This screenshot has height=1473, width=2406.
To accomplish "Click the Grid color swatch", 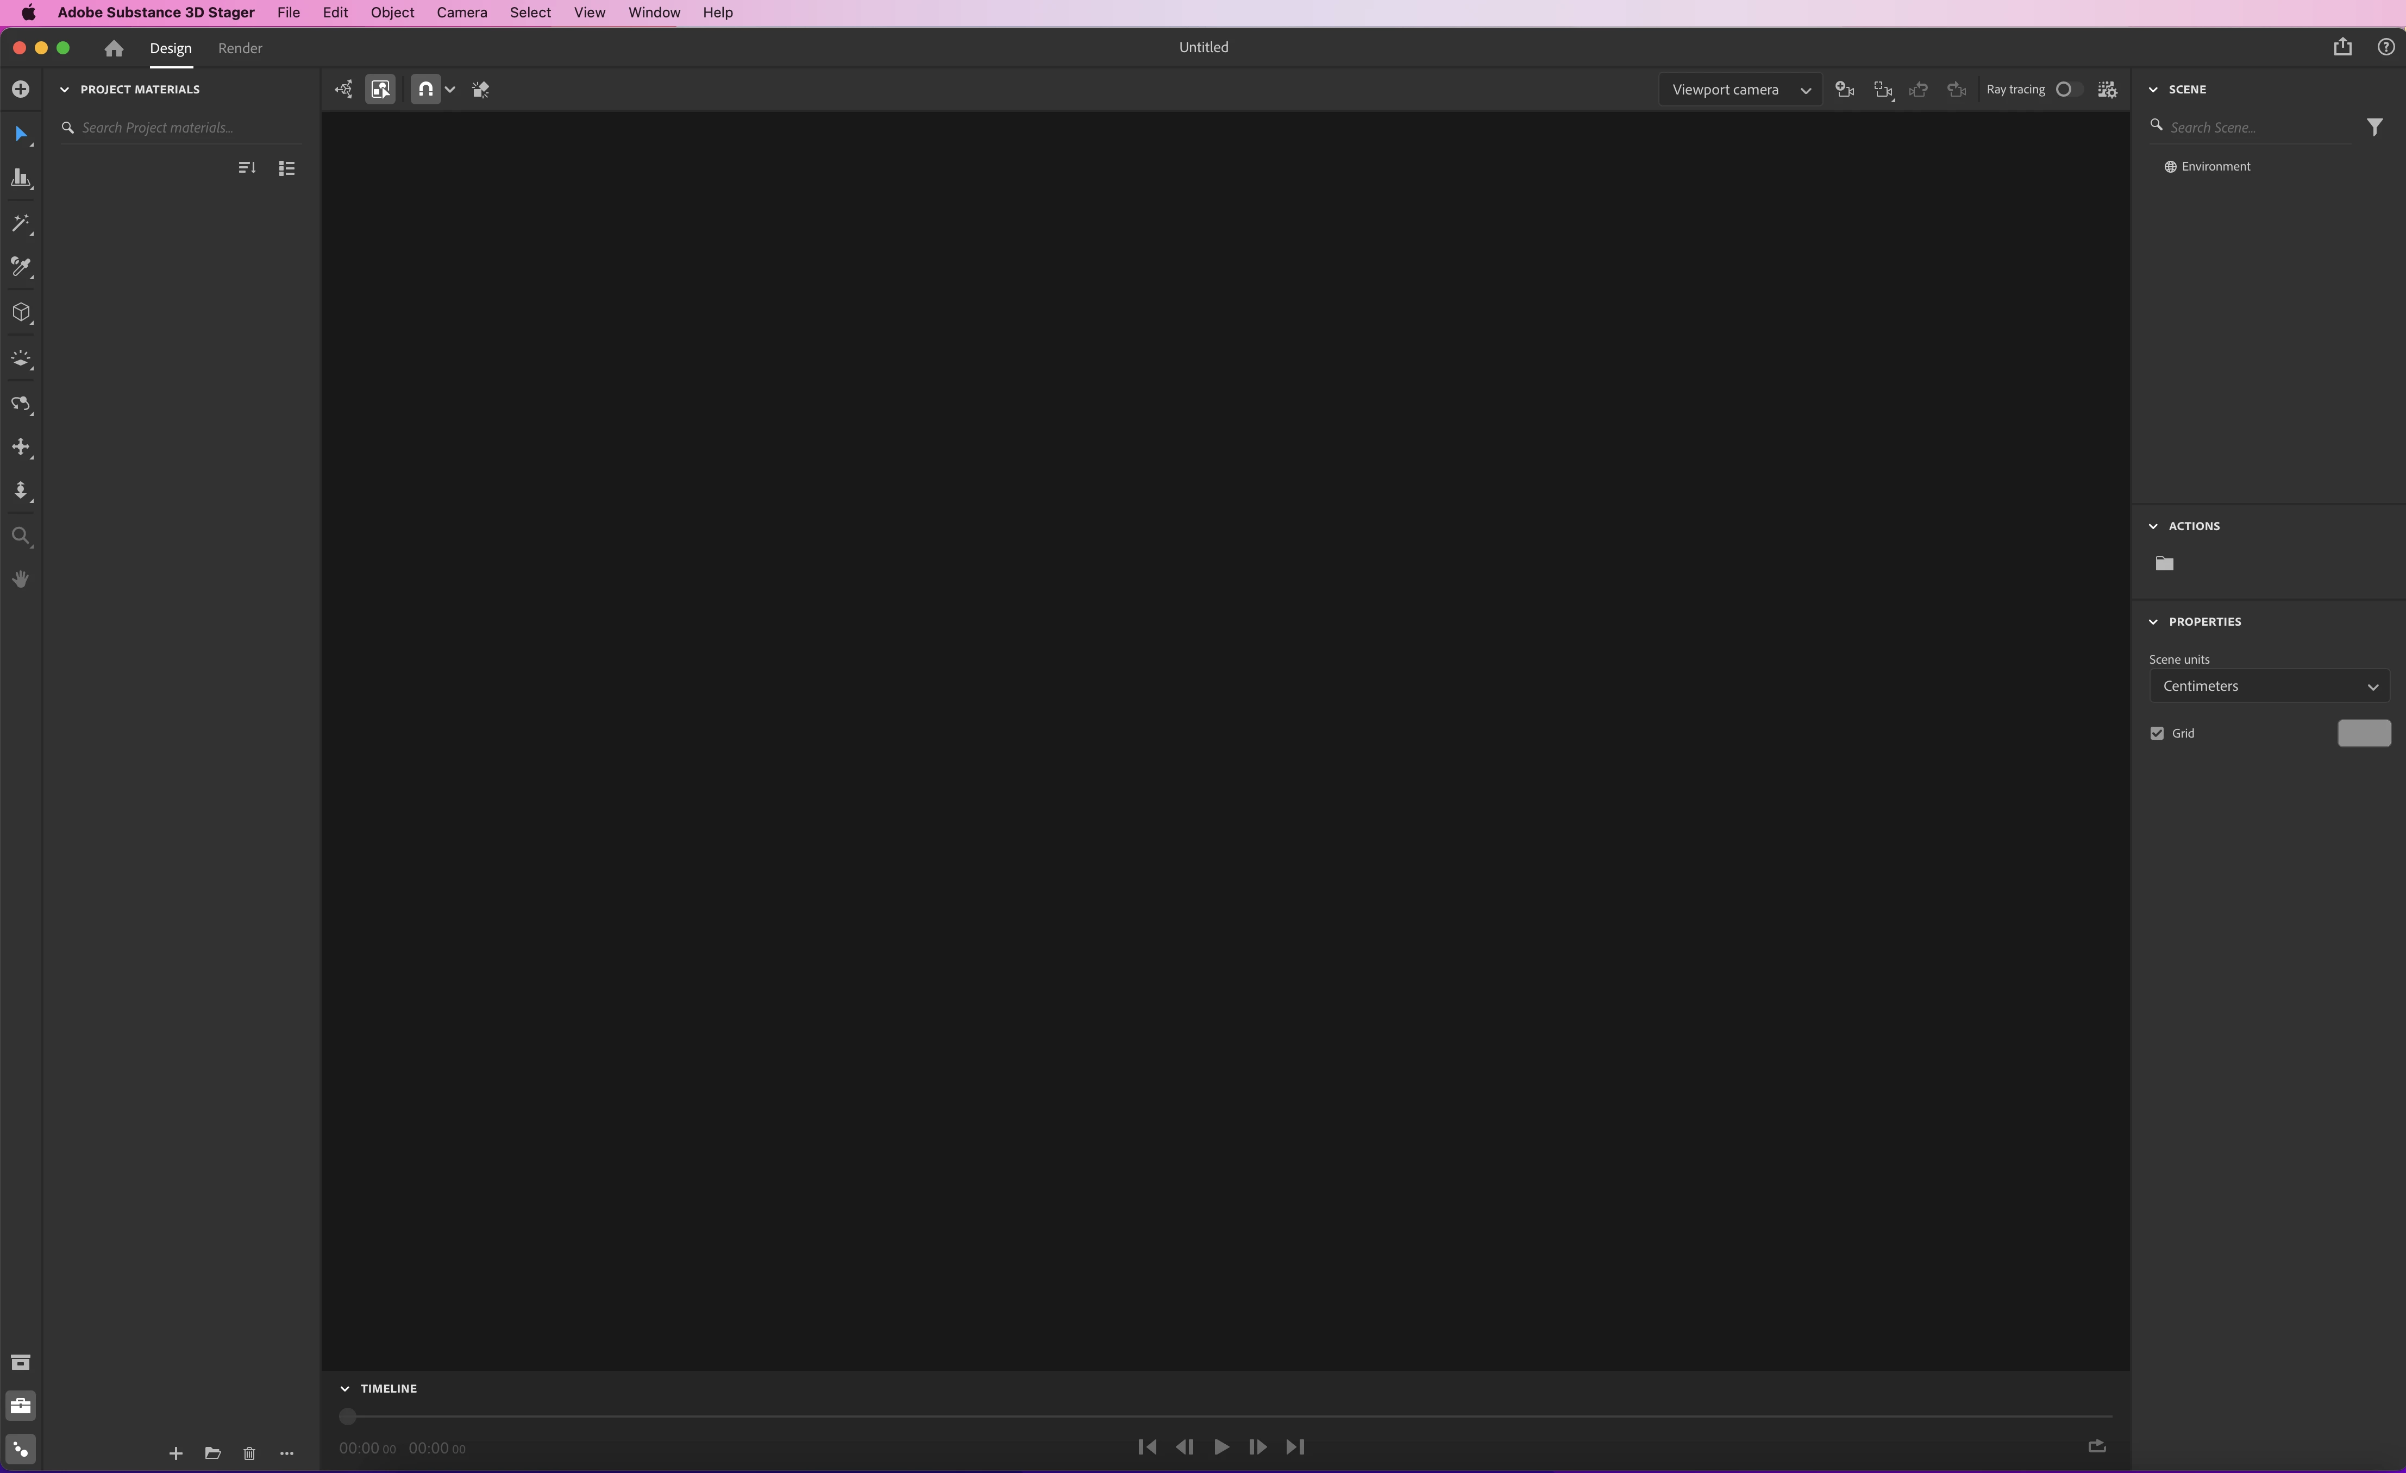I will tap(2363, 733).
